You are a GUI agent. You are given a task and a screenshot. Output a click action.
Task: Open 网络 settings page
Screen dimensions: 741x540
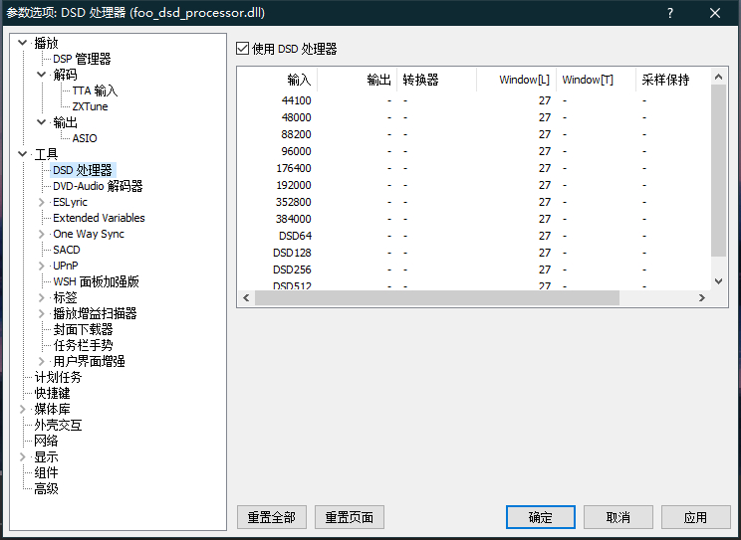click(x=46, y=441)
